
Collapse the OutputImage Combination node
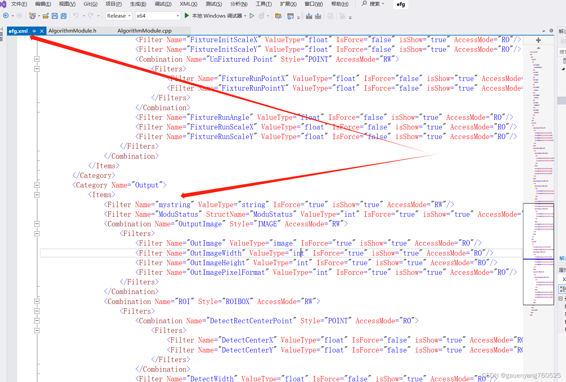(37, 224)
